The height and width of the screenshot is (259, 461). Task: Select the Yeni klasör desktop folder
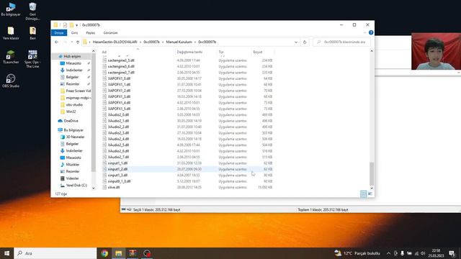[11, 33]
